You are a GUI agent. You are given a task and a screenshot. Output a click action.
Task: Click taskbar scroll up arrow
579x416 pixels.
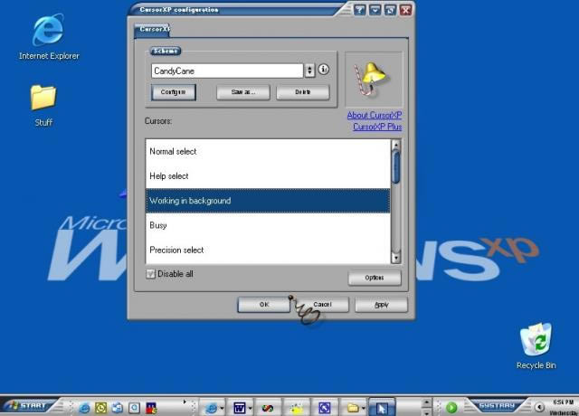[426, 402]
